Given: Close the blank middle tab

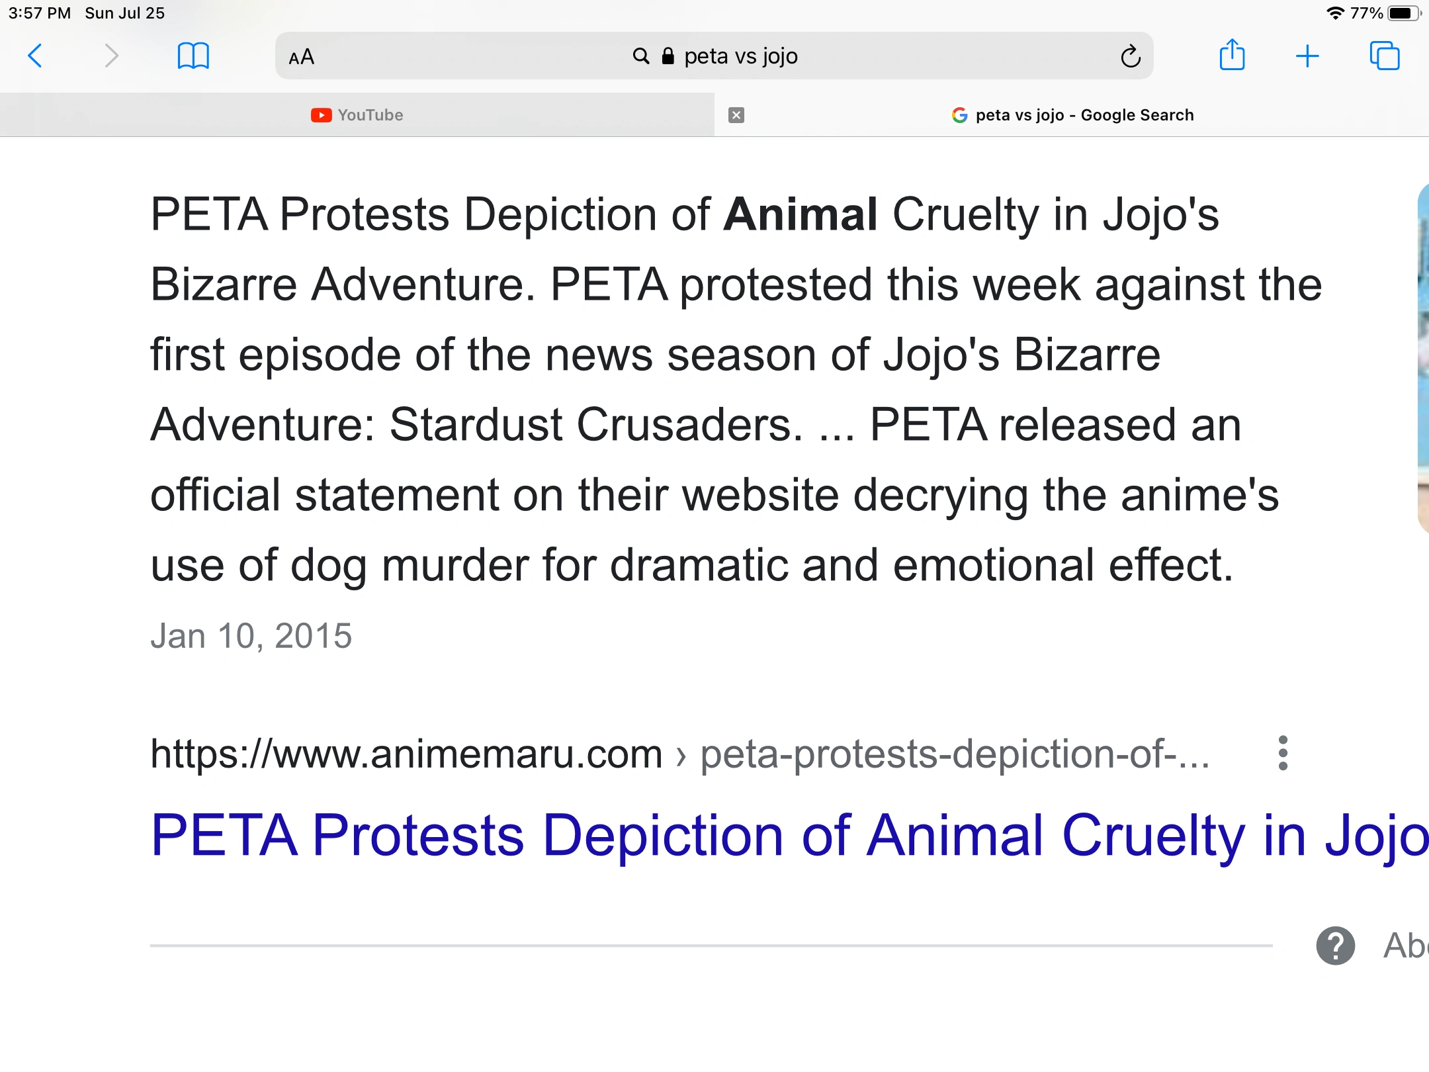Looking at the screenshot, I should click(x=737, y=114).
